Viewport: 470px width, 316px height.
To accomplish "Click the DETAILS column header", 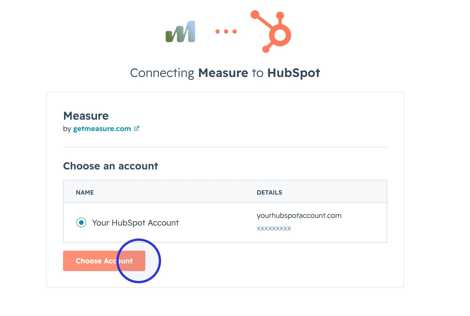I will click(x=270, y=193).
